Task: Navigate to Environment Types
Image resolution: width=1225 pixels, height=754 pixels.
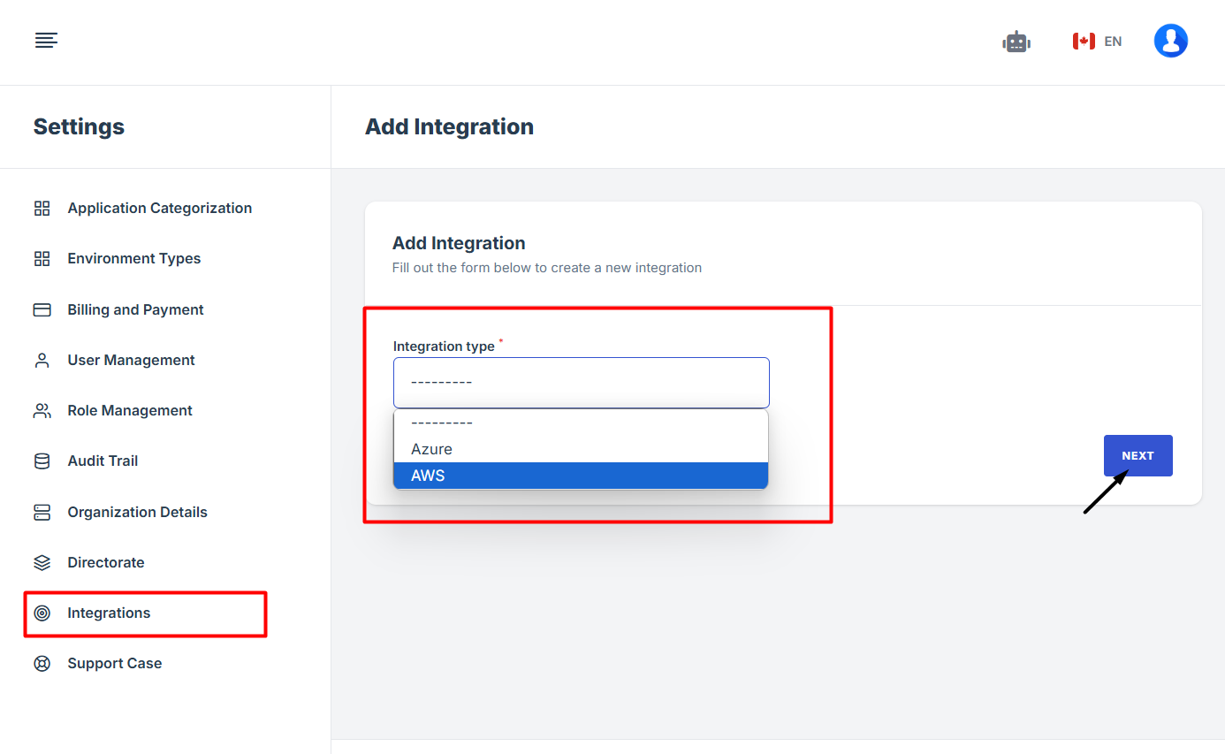Action: tap(133, 259)
